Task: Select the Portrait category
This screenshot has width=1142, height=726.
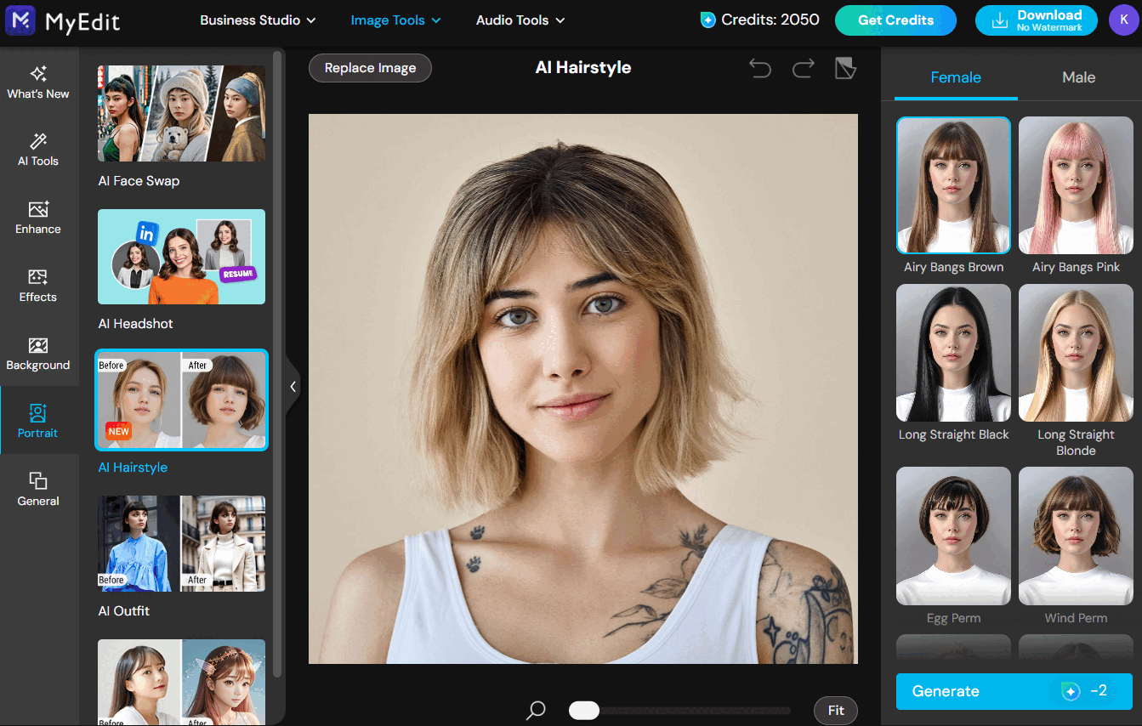Action: click(38, 421)
